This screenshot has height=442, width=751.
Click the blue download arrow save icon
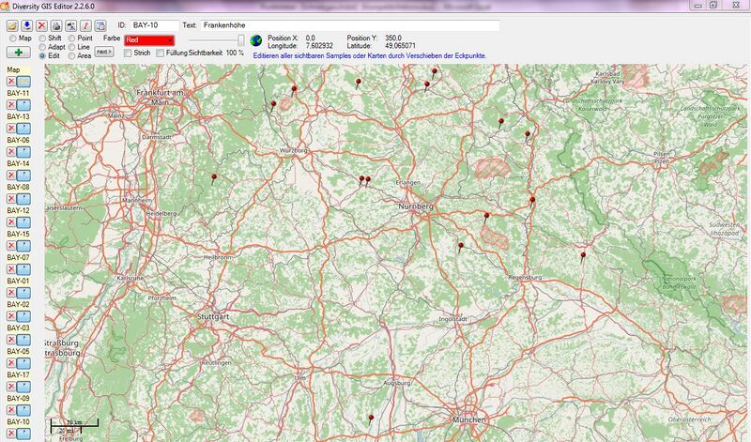point(27,26)
